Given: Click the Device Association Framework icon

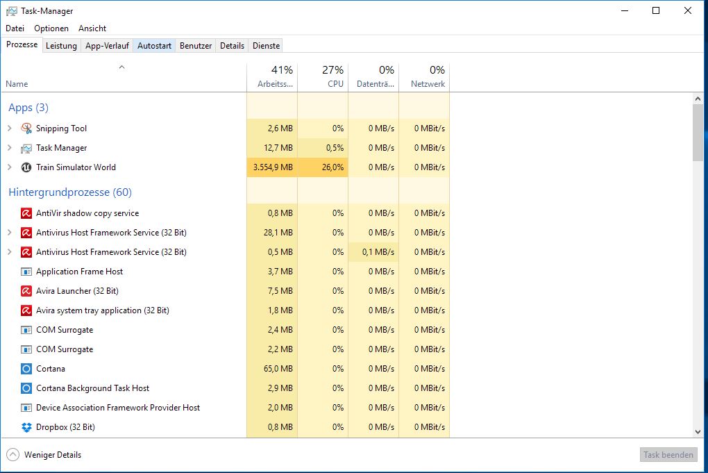Looking at the screenshot, I should pos(26,408).
